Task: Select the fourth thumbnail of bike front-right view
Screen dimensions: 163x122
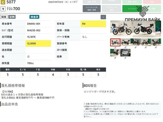Action: (146, 42)
